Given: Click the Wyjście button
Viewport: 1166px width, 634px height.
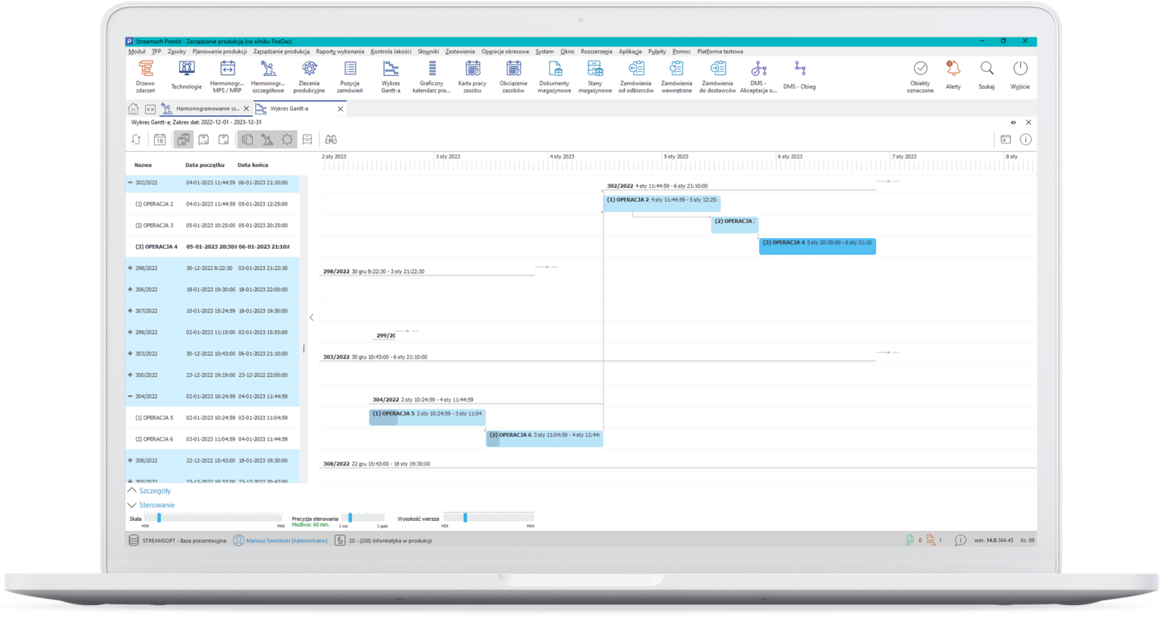Looking at the screenshot, I should (1019, 75).
